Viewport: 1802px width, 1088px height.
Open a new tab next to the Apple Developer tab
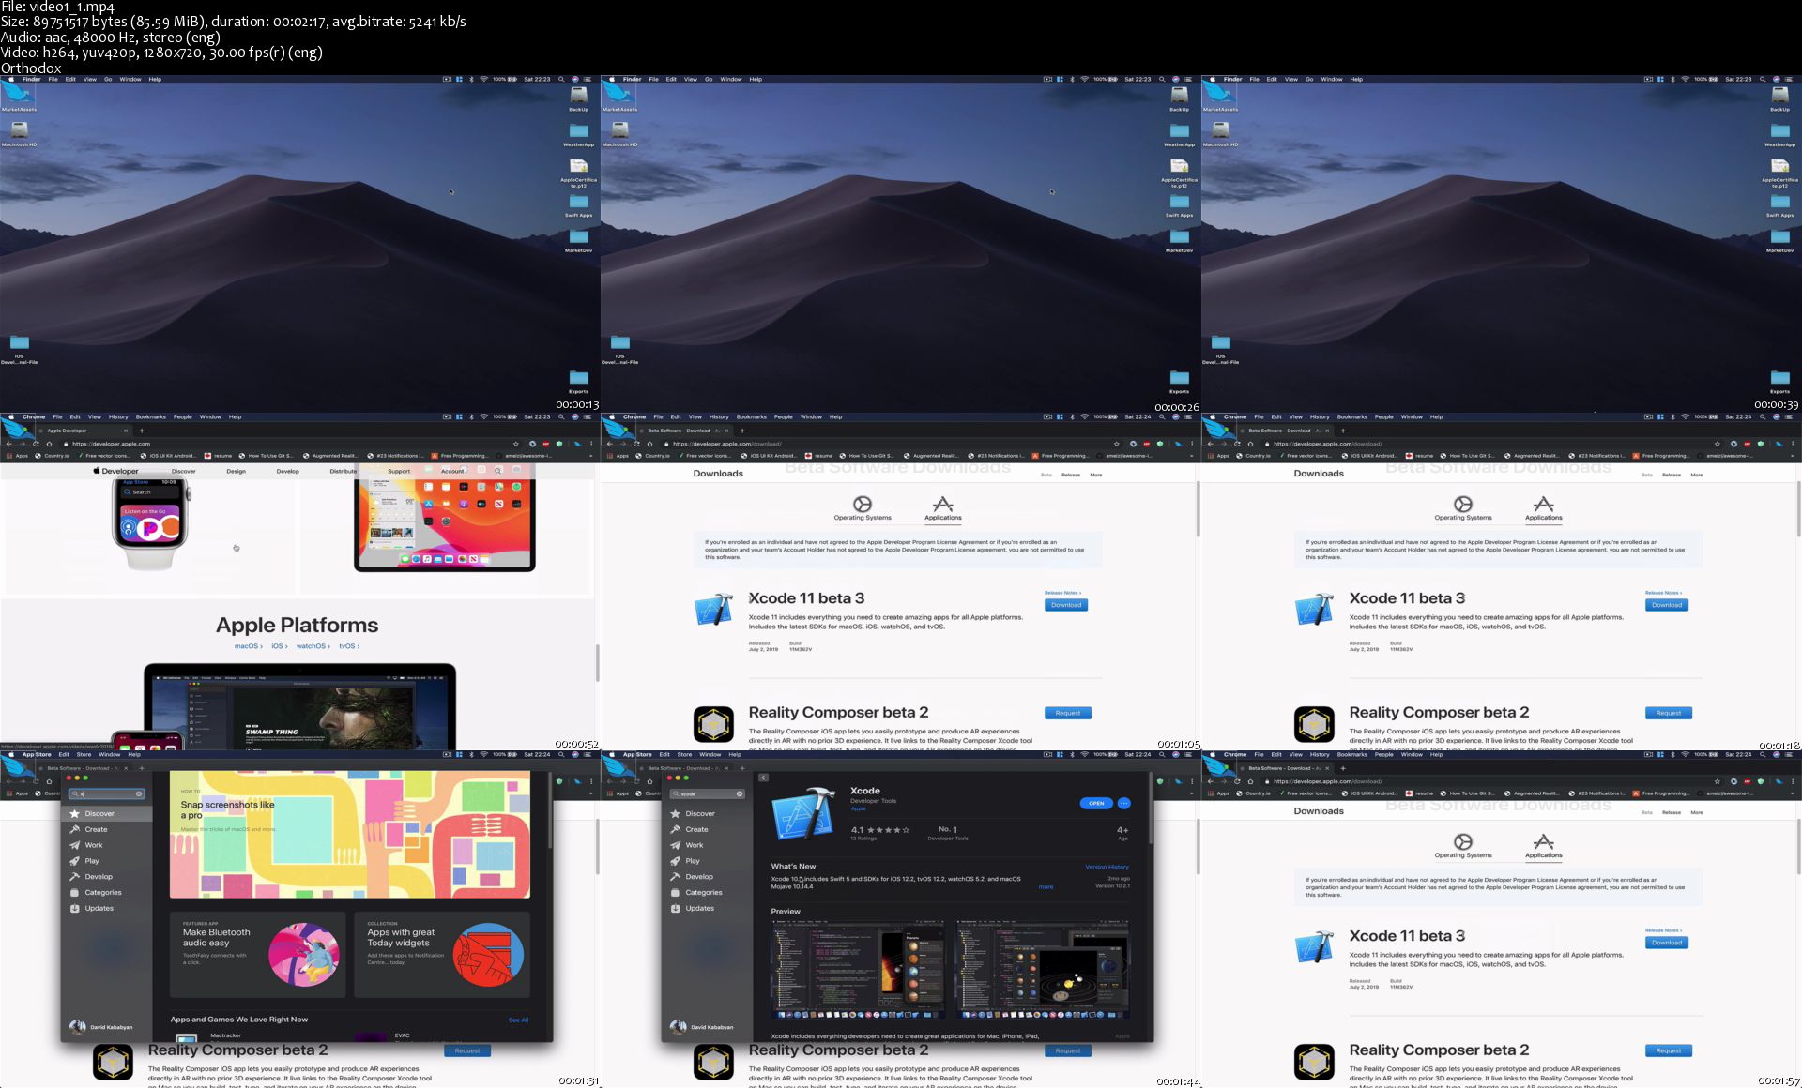pyautogui.click(x=142, y=431)
